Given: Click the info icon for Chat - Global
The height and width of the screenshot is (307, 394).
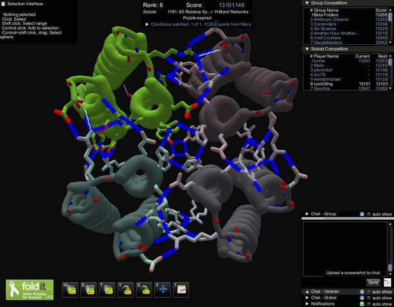Looking at the screenshot, I should 362,298.
